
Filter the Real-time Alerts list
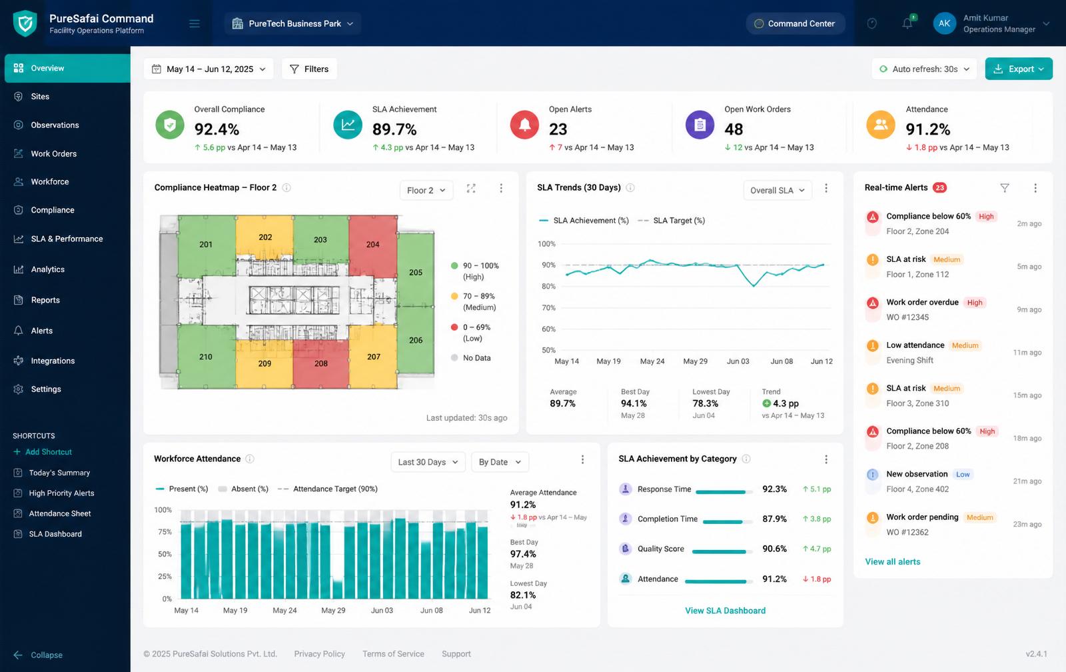tap(1005, 188)
